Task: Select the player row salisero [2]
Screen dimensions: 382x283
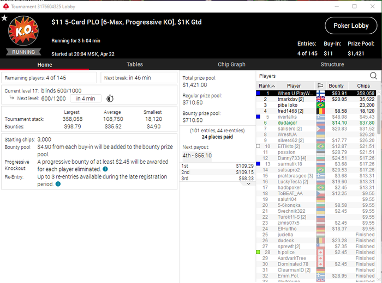Action: point(316,128)
